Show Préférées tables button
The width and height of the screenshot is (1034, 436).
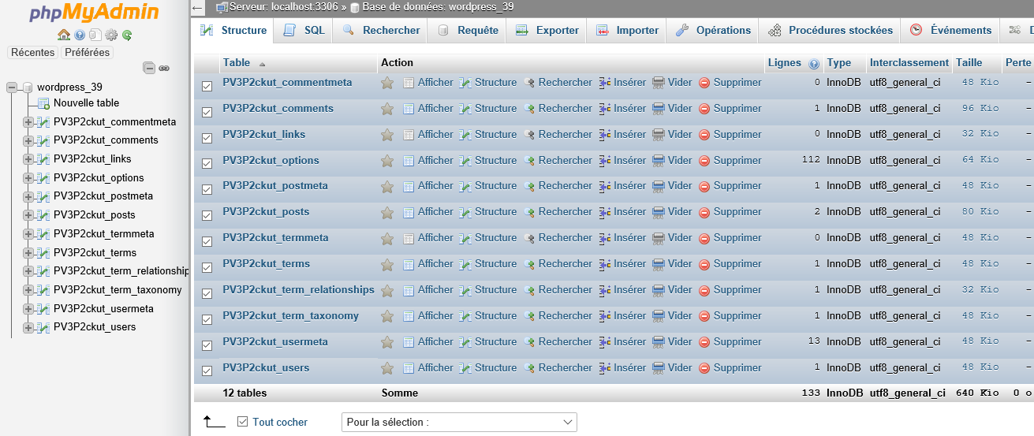[88, 53]
